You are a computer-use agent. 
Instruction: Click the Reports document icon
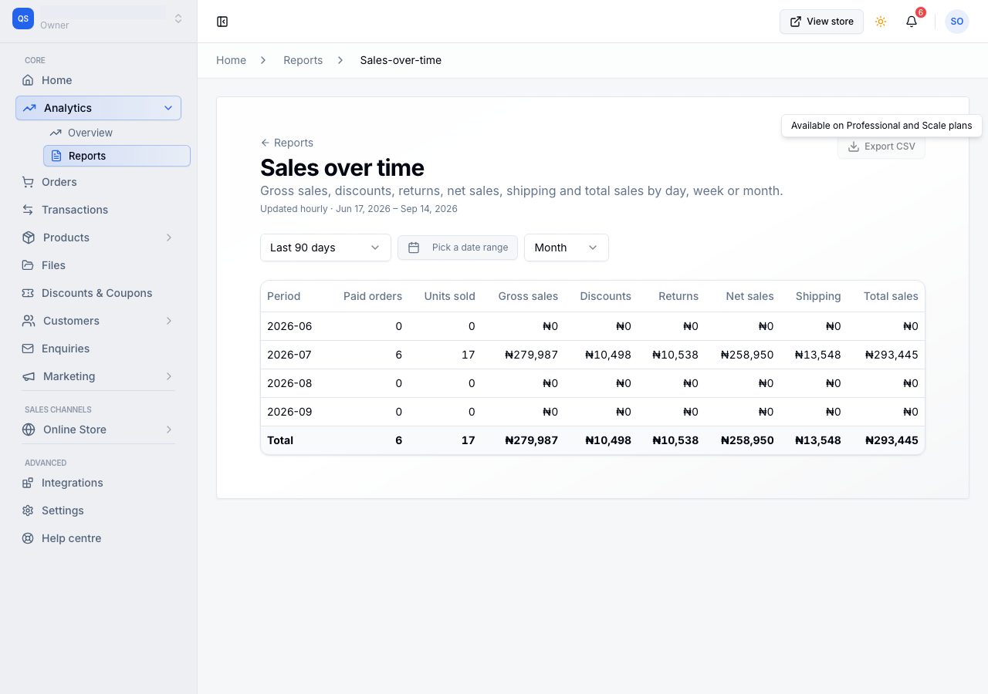point(56,156)
